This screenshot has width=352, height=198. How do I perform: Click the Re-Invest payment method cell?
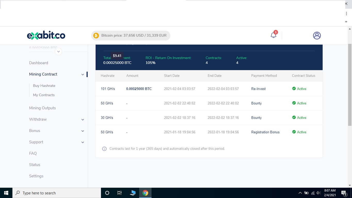258,89
